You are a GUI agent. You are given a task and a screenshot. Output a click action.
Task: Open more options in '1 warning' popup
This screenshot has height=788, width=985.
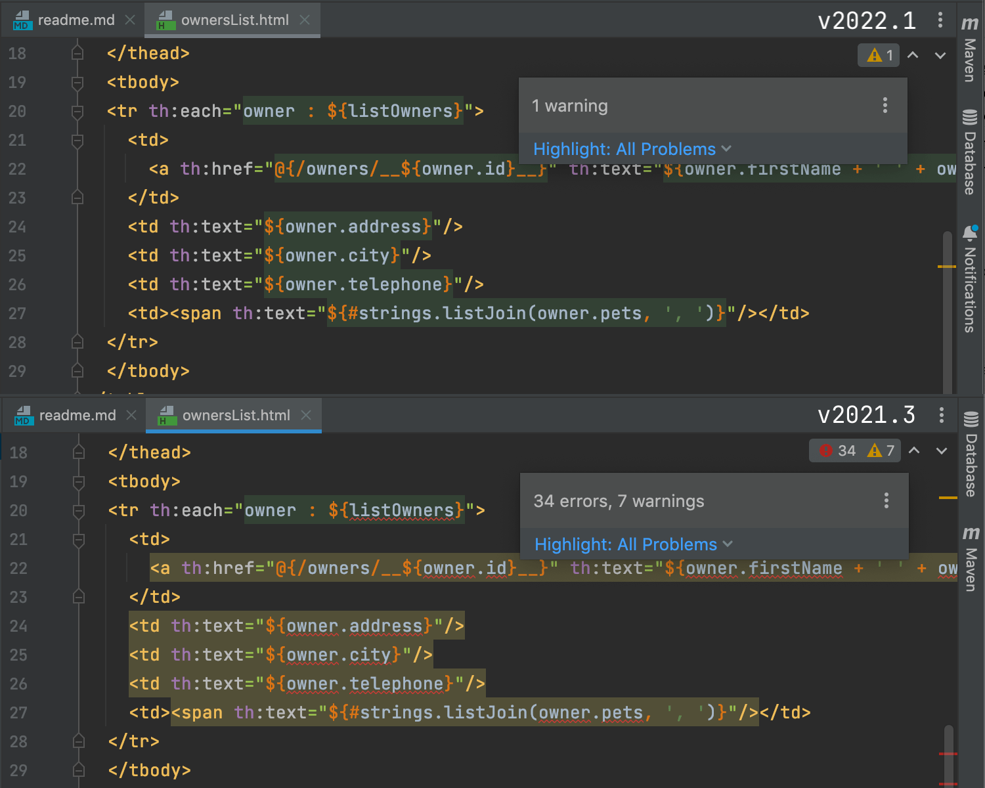pyautogui.click(x=885, y=105)
